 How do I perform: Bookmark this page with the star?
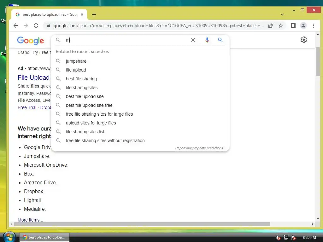point(280,26)
